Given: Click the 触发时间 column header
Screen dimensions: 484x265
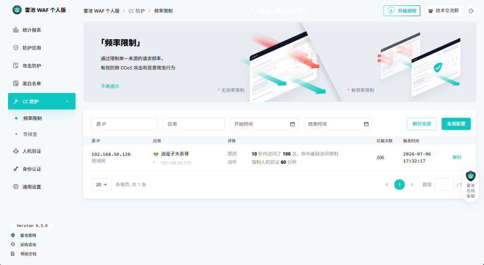Looking at the screenshot, I should (x=411, y=141).
